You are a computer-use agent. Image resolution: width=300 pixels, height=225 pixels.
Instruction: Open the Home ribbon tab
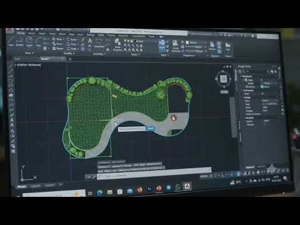(x=21, y=33)
